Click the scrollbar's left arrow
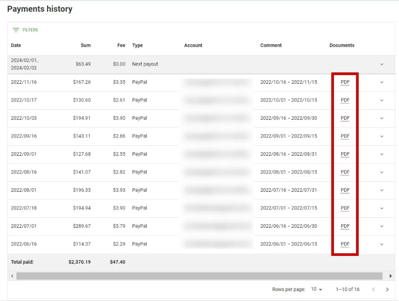 (x=11, y=276)
